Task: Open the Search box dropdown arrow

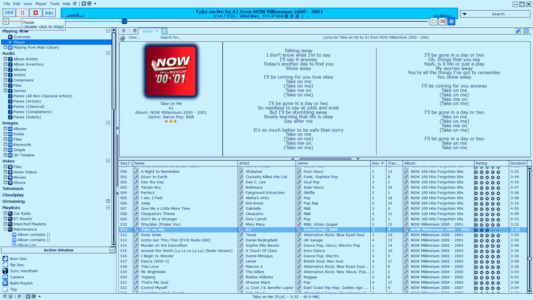Action: click(x=464, y=14)
